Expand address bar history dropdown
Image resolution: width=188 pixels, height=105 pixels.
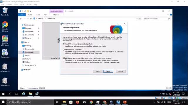[137, 19]
